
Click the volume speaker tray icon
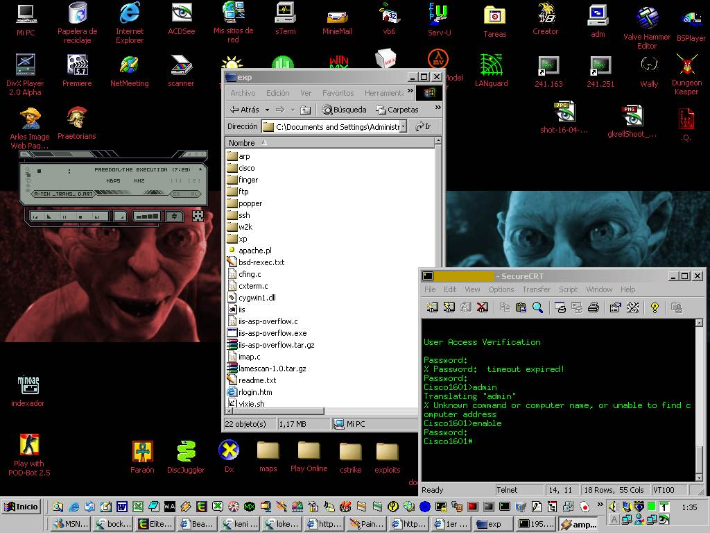(613, 507)
